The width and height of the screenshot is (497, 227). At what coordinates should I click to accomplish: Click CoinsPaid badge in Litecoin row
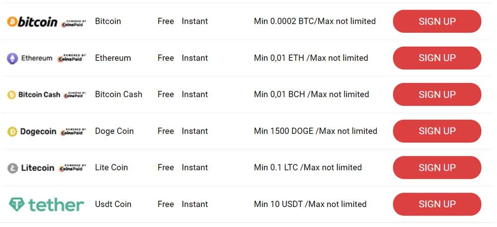[73, 168]
